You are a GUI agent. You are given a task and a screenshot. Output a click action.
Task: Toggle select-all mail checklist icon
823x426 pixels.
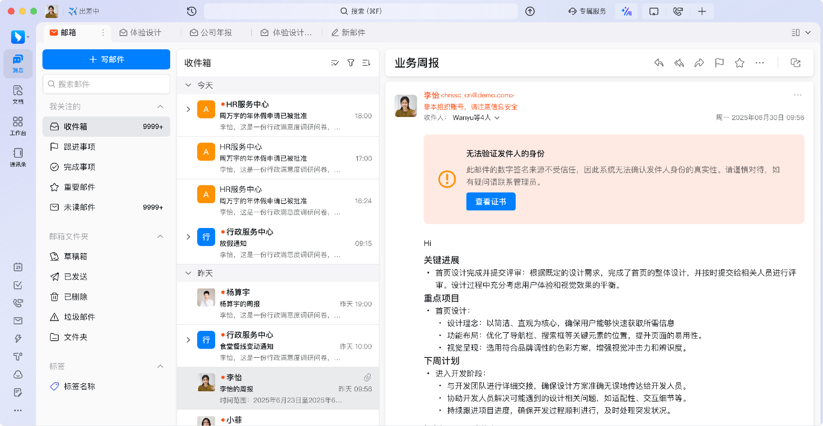tap(335, 63)
